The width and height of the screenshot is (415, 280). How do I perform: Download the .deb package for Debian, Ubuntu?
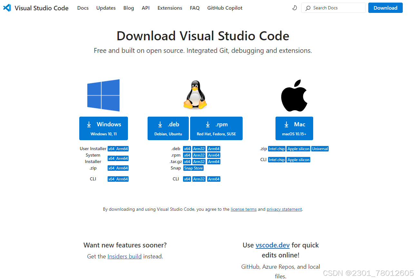[x=168, y=128]
